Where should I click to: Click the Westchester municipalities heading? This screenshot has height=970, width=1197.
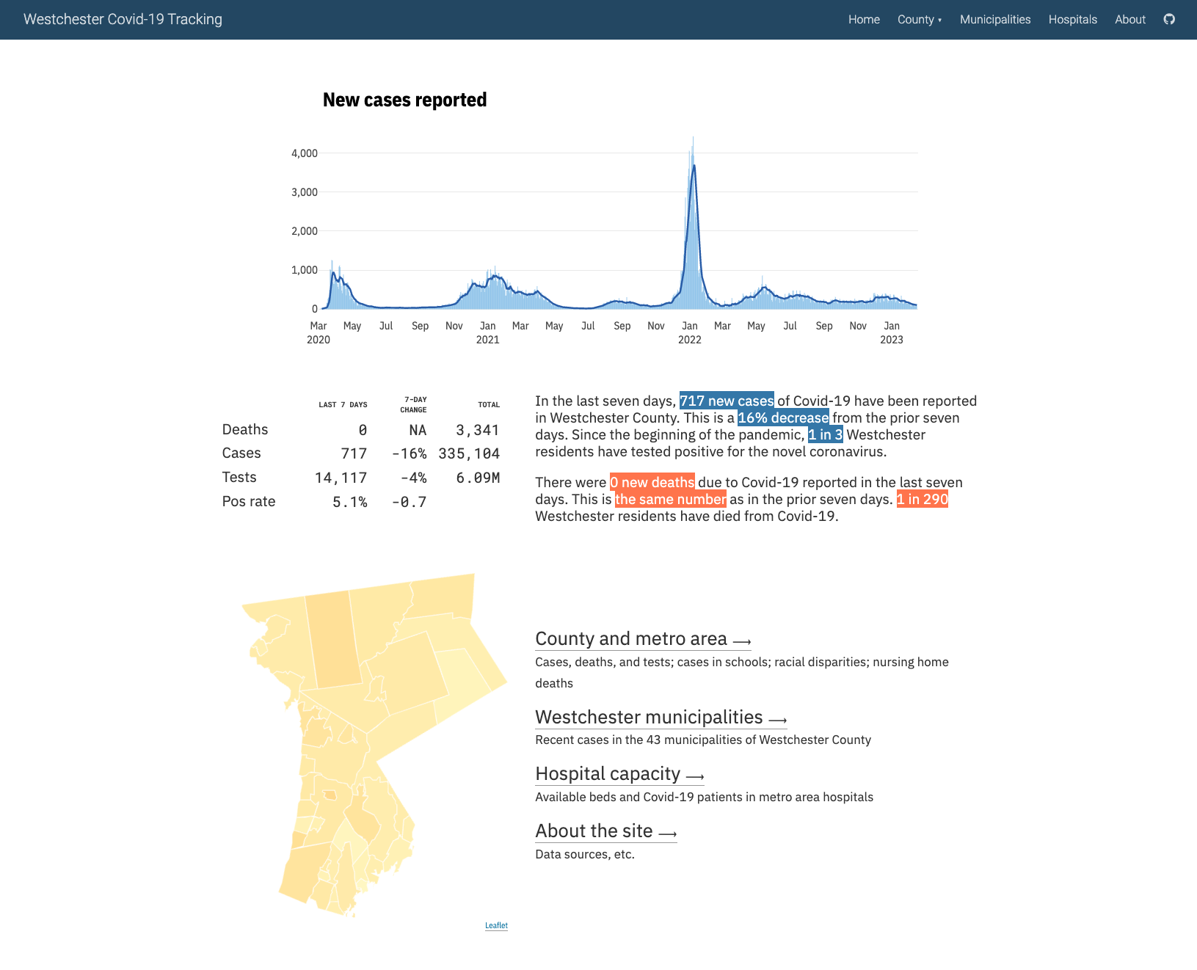click(650, 717)
